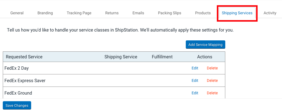Viewport: 282px width, 112px height.
Task: Switch to the Branding tab
Action: coord(45,13)
